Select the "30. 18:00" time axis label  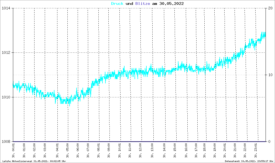tap(205, 151)
